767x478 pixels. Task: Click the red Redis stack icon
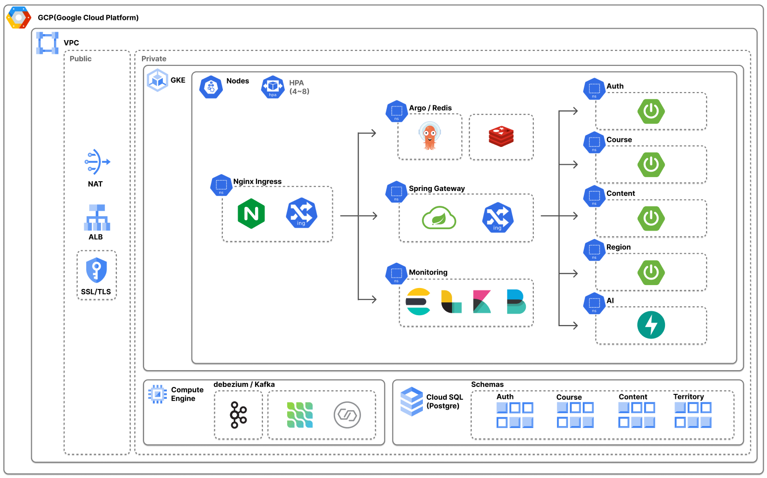tap(501, 137)
